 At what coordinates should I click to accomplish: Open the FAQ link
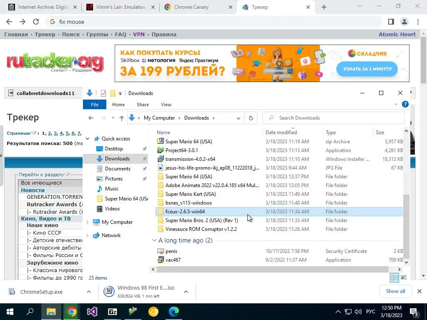(121, 35)
